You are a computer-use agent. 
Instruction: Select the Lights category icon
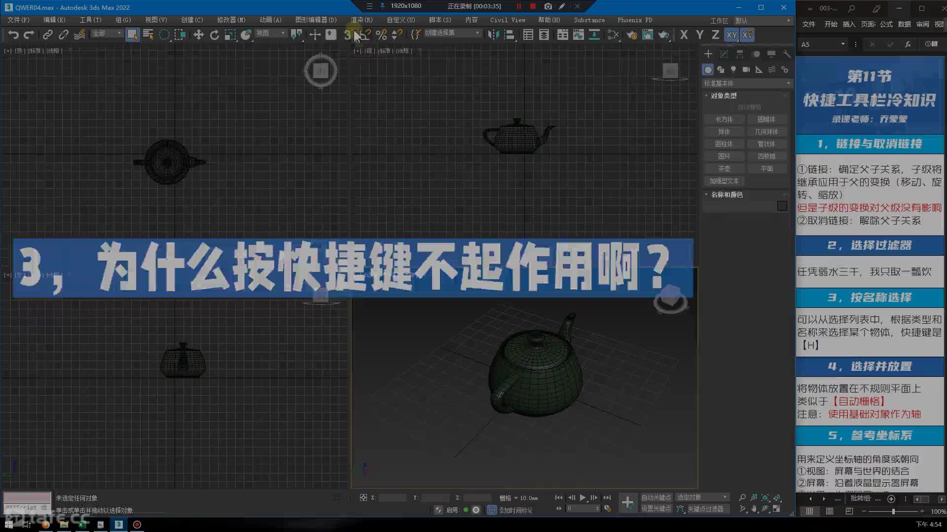coord(733,69)
